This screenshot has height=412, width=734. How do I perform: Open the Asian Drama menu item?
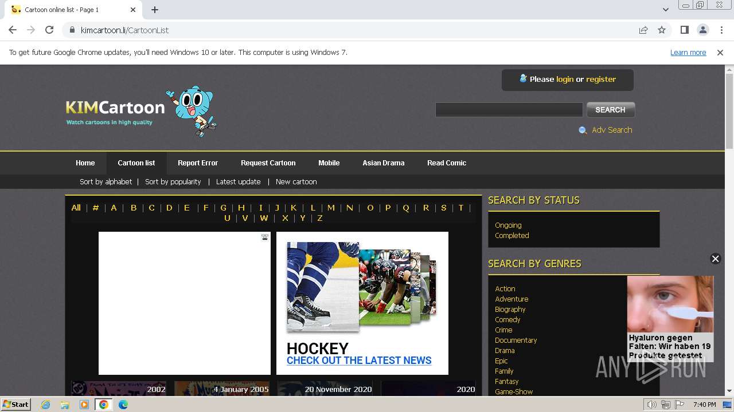pyautogui.click(x=384, y=163)
